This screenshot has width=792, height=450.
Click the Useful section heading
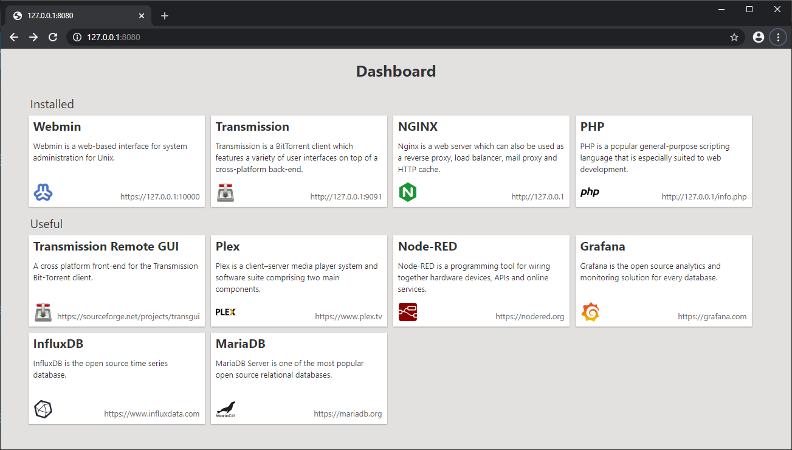[47, 224]
